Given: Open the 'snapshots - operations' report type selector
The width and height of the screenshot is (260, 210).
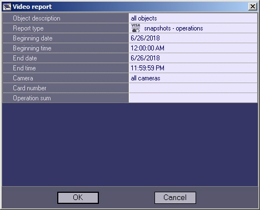Looking at the screenshot, I should click(193, 28).
